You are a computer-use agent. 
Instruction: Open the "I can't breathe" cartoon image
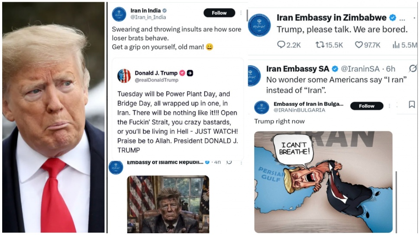(323, 181)
